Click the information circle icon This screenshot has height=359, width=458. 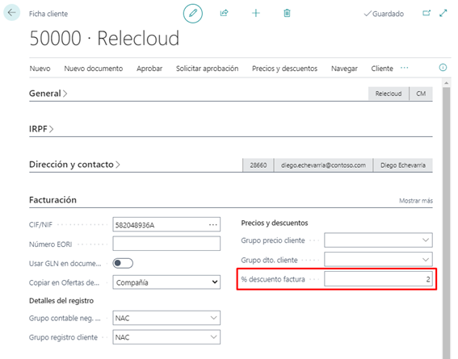pos(443,68)
